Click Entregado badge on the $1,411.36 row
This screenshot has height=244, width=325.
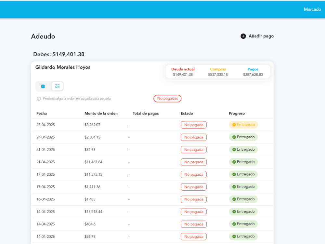pos(243,187)
